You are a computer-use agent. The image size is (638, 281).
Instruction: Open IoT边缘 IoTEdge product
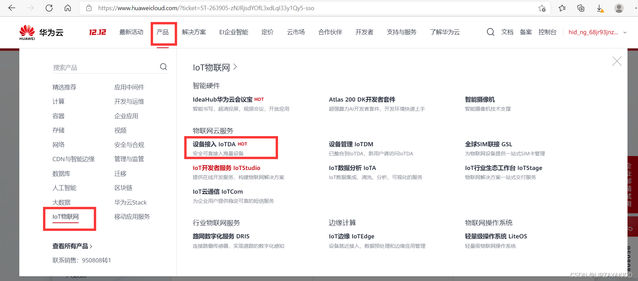pyautogui.click(x=352, y=236)
